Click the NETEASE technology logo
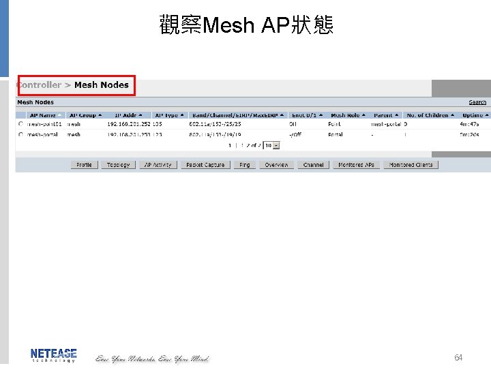 tap(54, 356)
